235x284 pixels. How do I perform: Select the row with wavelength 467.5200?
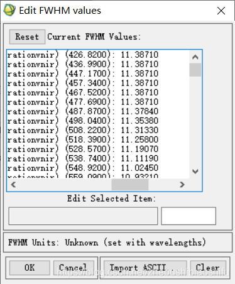pos(98,92)
